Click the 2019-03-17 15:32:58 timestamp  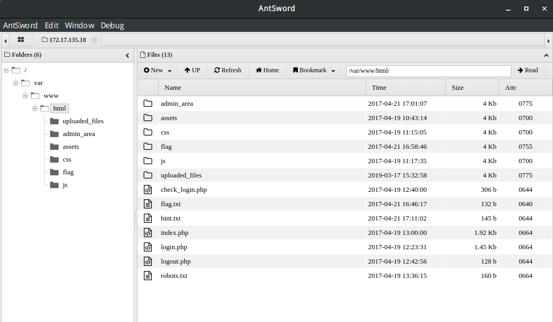397,175
